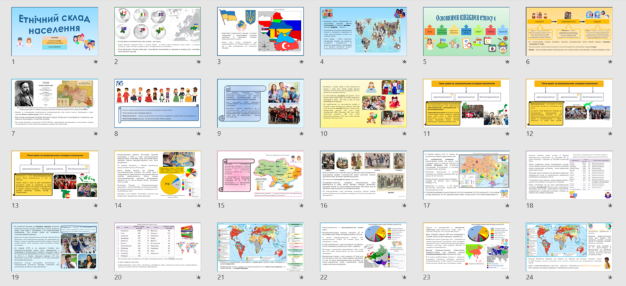
Task: Click the transition star icon below slide 6
Action: 609,62
